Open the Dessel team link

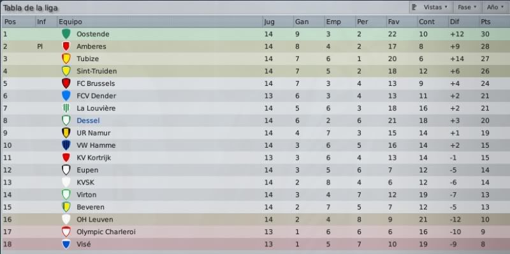click(x=88, y=120)
